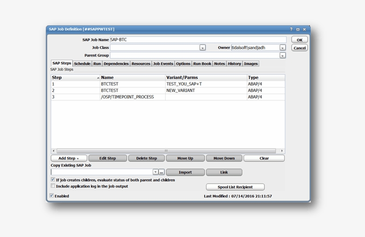The width and height of the screenshot is (365, 237).
Task: Toggle evaluate status of parent and children
Action: tap(53, 179)
